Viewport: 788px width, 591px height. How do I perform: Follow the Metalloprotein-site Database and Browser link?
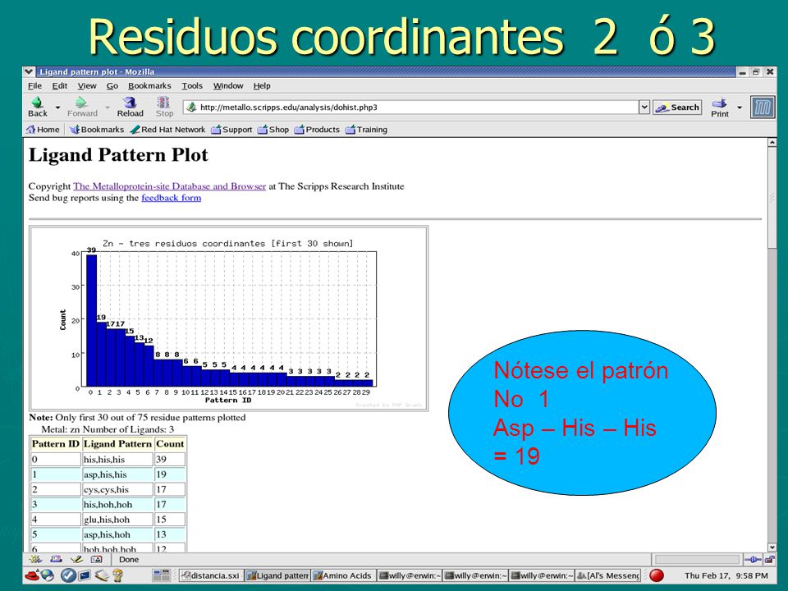pyautogui.click(x=169, y=186)
